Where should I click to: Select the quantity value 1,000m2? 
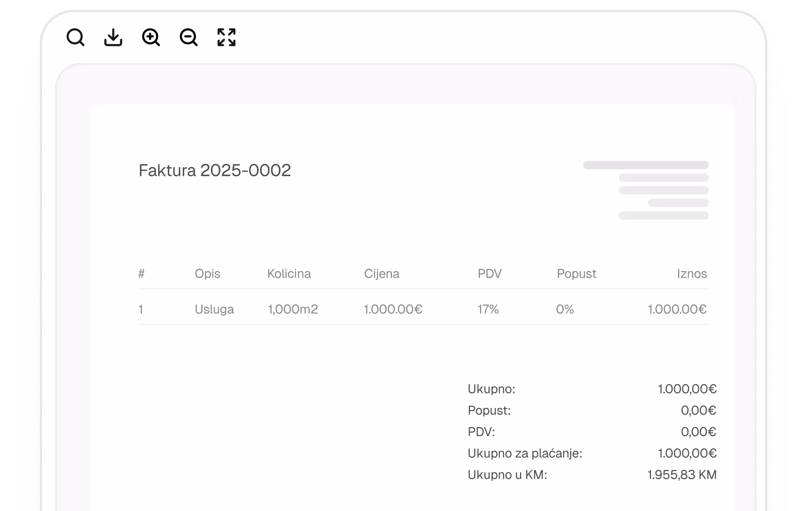(x=293, y=309)
